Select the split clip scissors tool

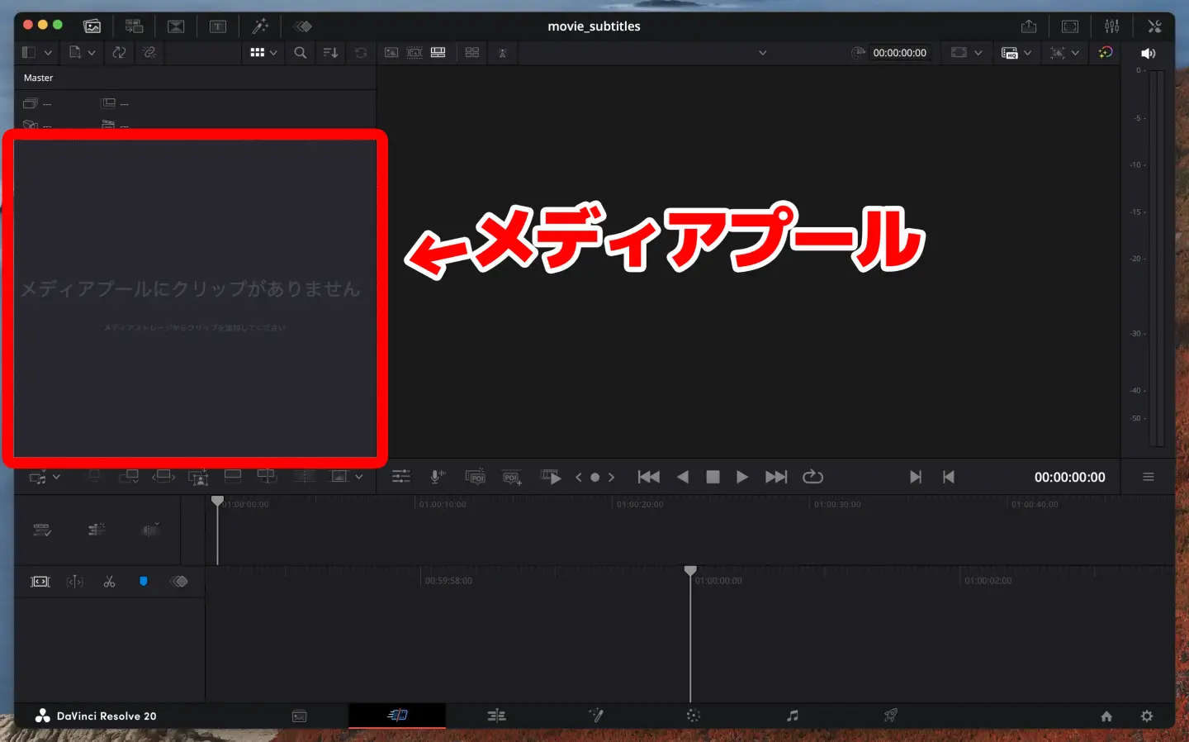point(109,581)
